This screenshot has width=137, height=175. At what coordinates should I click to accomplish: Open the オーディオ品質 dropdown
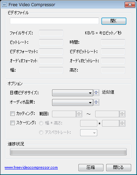coord(73,102)
